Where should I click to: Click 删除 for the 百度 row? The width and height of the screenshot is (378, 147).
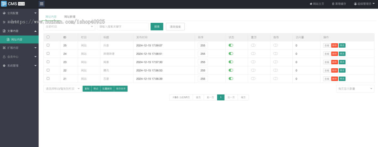[x=335, y=79]
